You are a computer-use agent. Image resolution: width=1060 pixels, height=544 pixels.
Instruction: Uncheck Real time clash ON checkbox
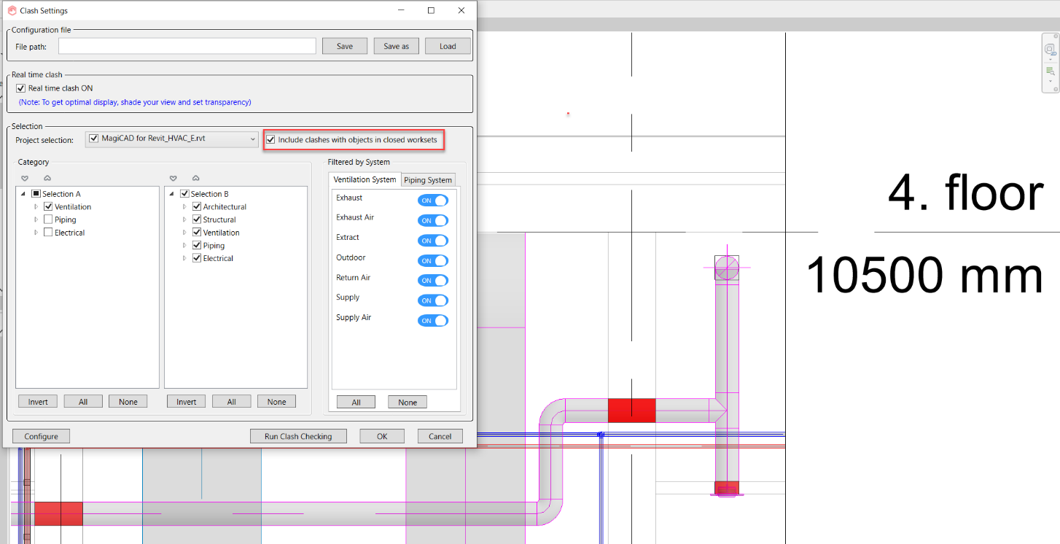pos(20,88)
